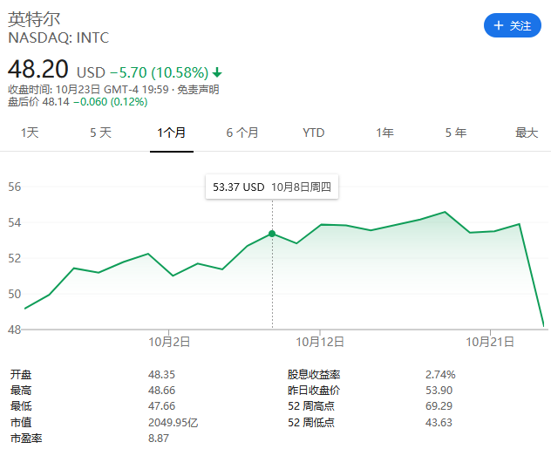Click the 市值 value 2049.95亿
This screenshot has width=551, height=449.
(x=173, y=422)
